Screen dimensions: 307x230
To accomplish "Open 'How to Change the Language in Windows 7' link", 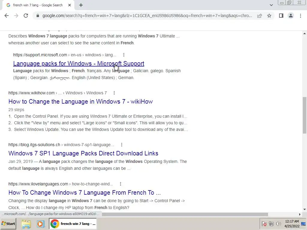I will point(80,102).
